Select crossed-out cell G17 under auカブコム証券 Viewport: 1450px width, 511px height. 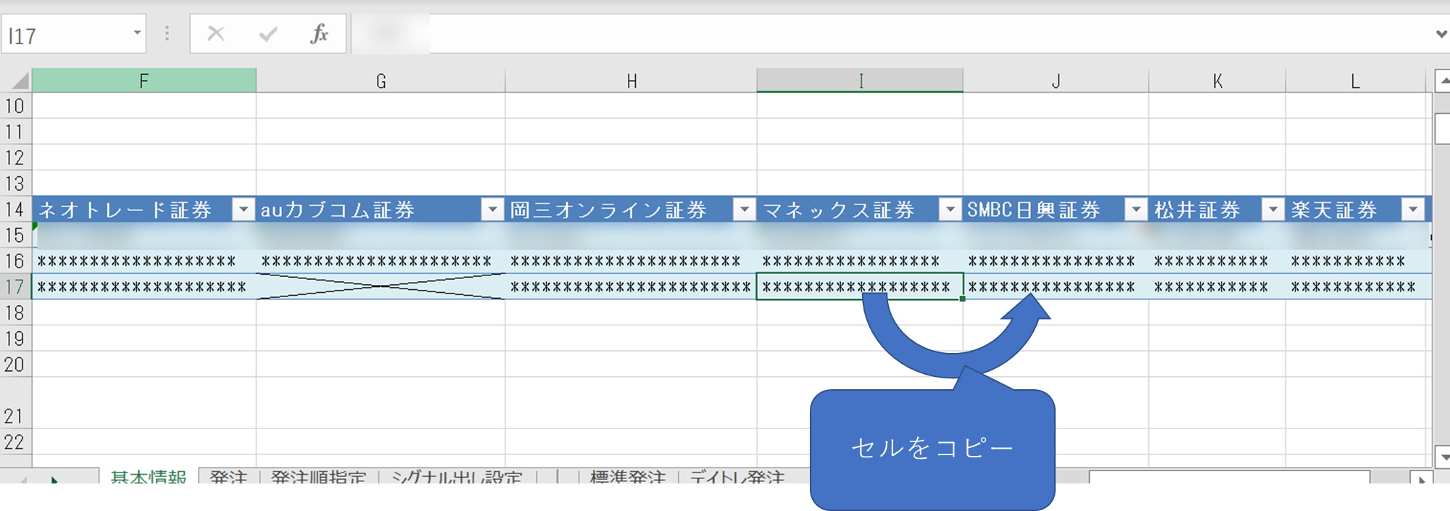tap(381, 287)
